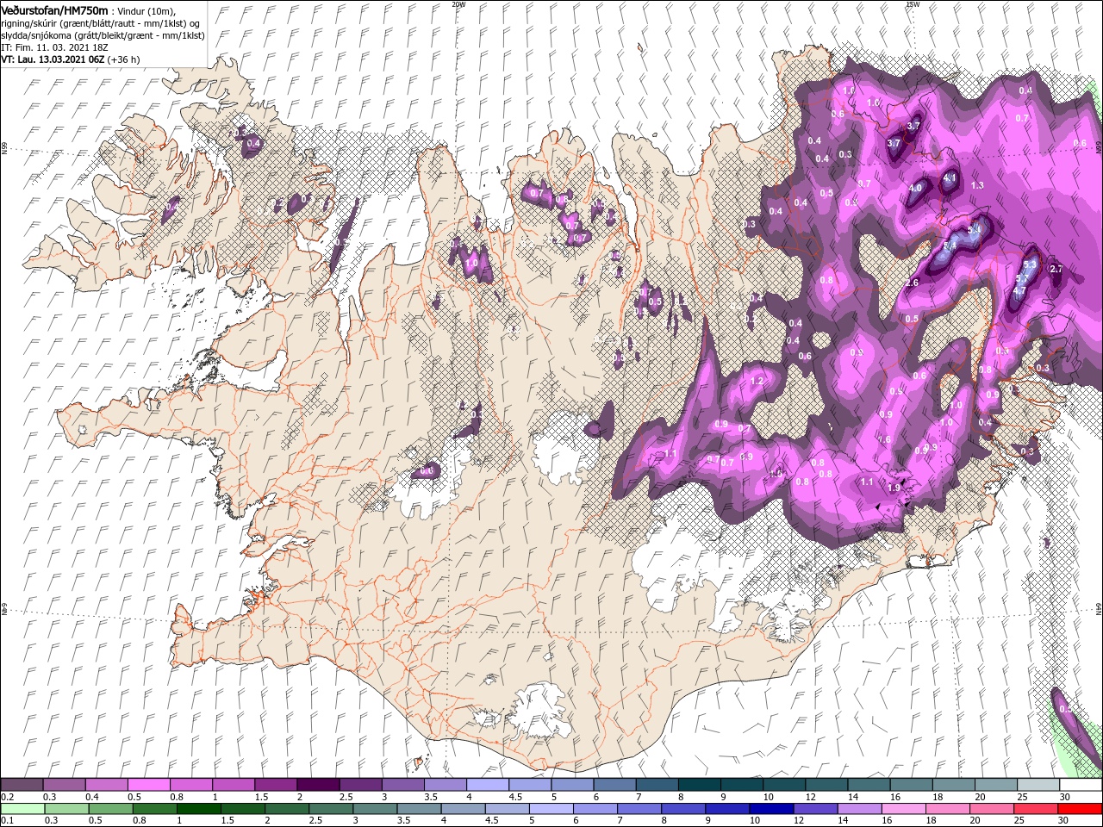Screen dimensions: 1103x827
Task: Click the '12' label on the rain scale
Action: point(800,820)
